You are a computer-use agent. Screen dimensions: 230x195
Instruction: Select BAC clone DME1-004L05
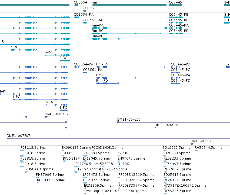(x=129, y=120)
